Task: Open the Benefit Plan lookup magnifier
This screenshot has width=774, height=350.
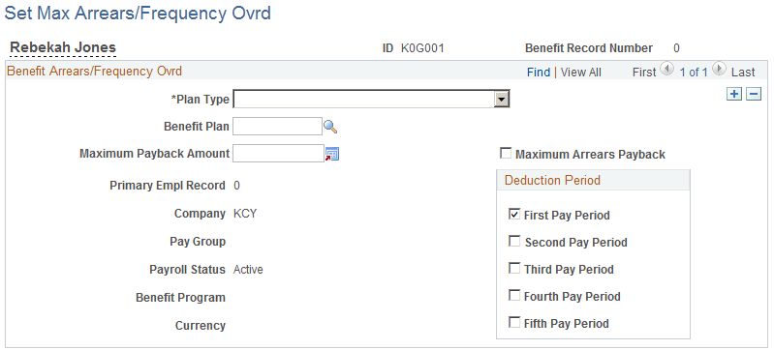Action: tap(330, 127)
